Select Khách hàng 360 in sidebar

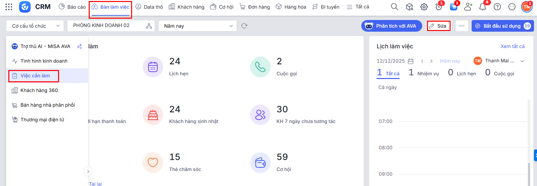click(39, 90)
